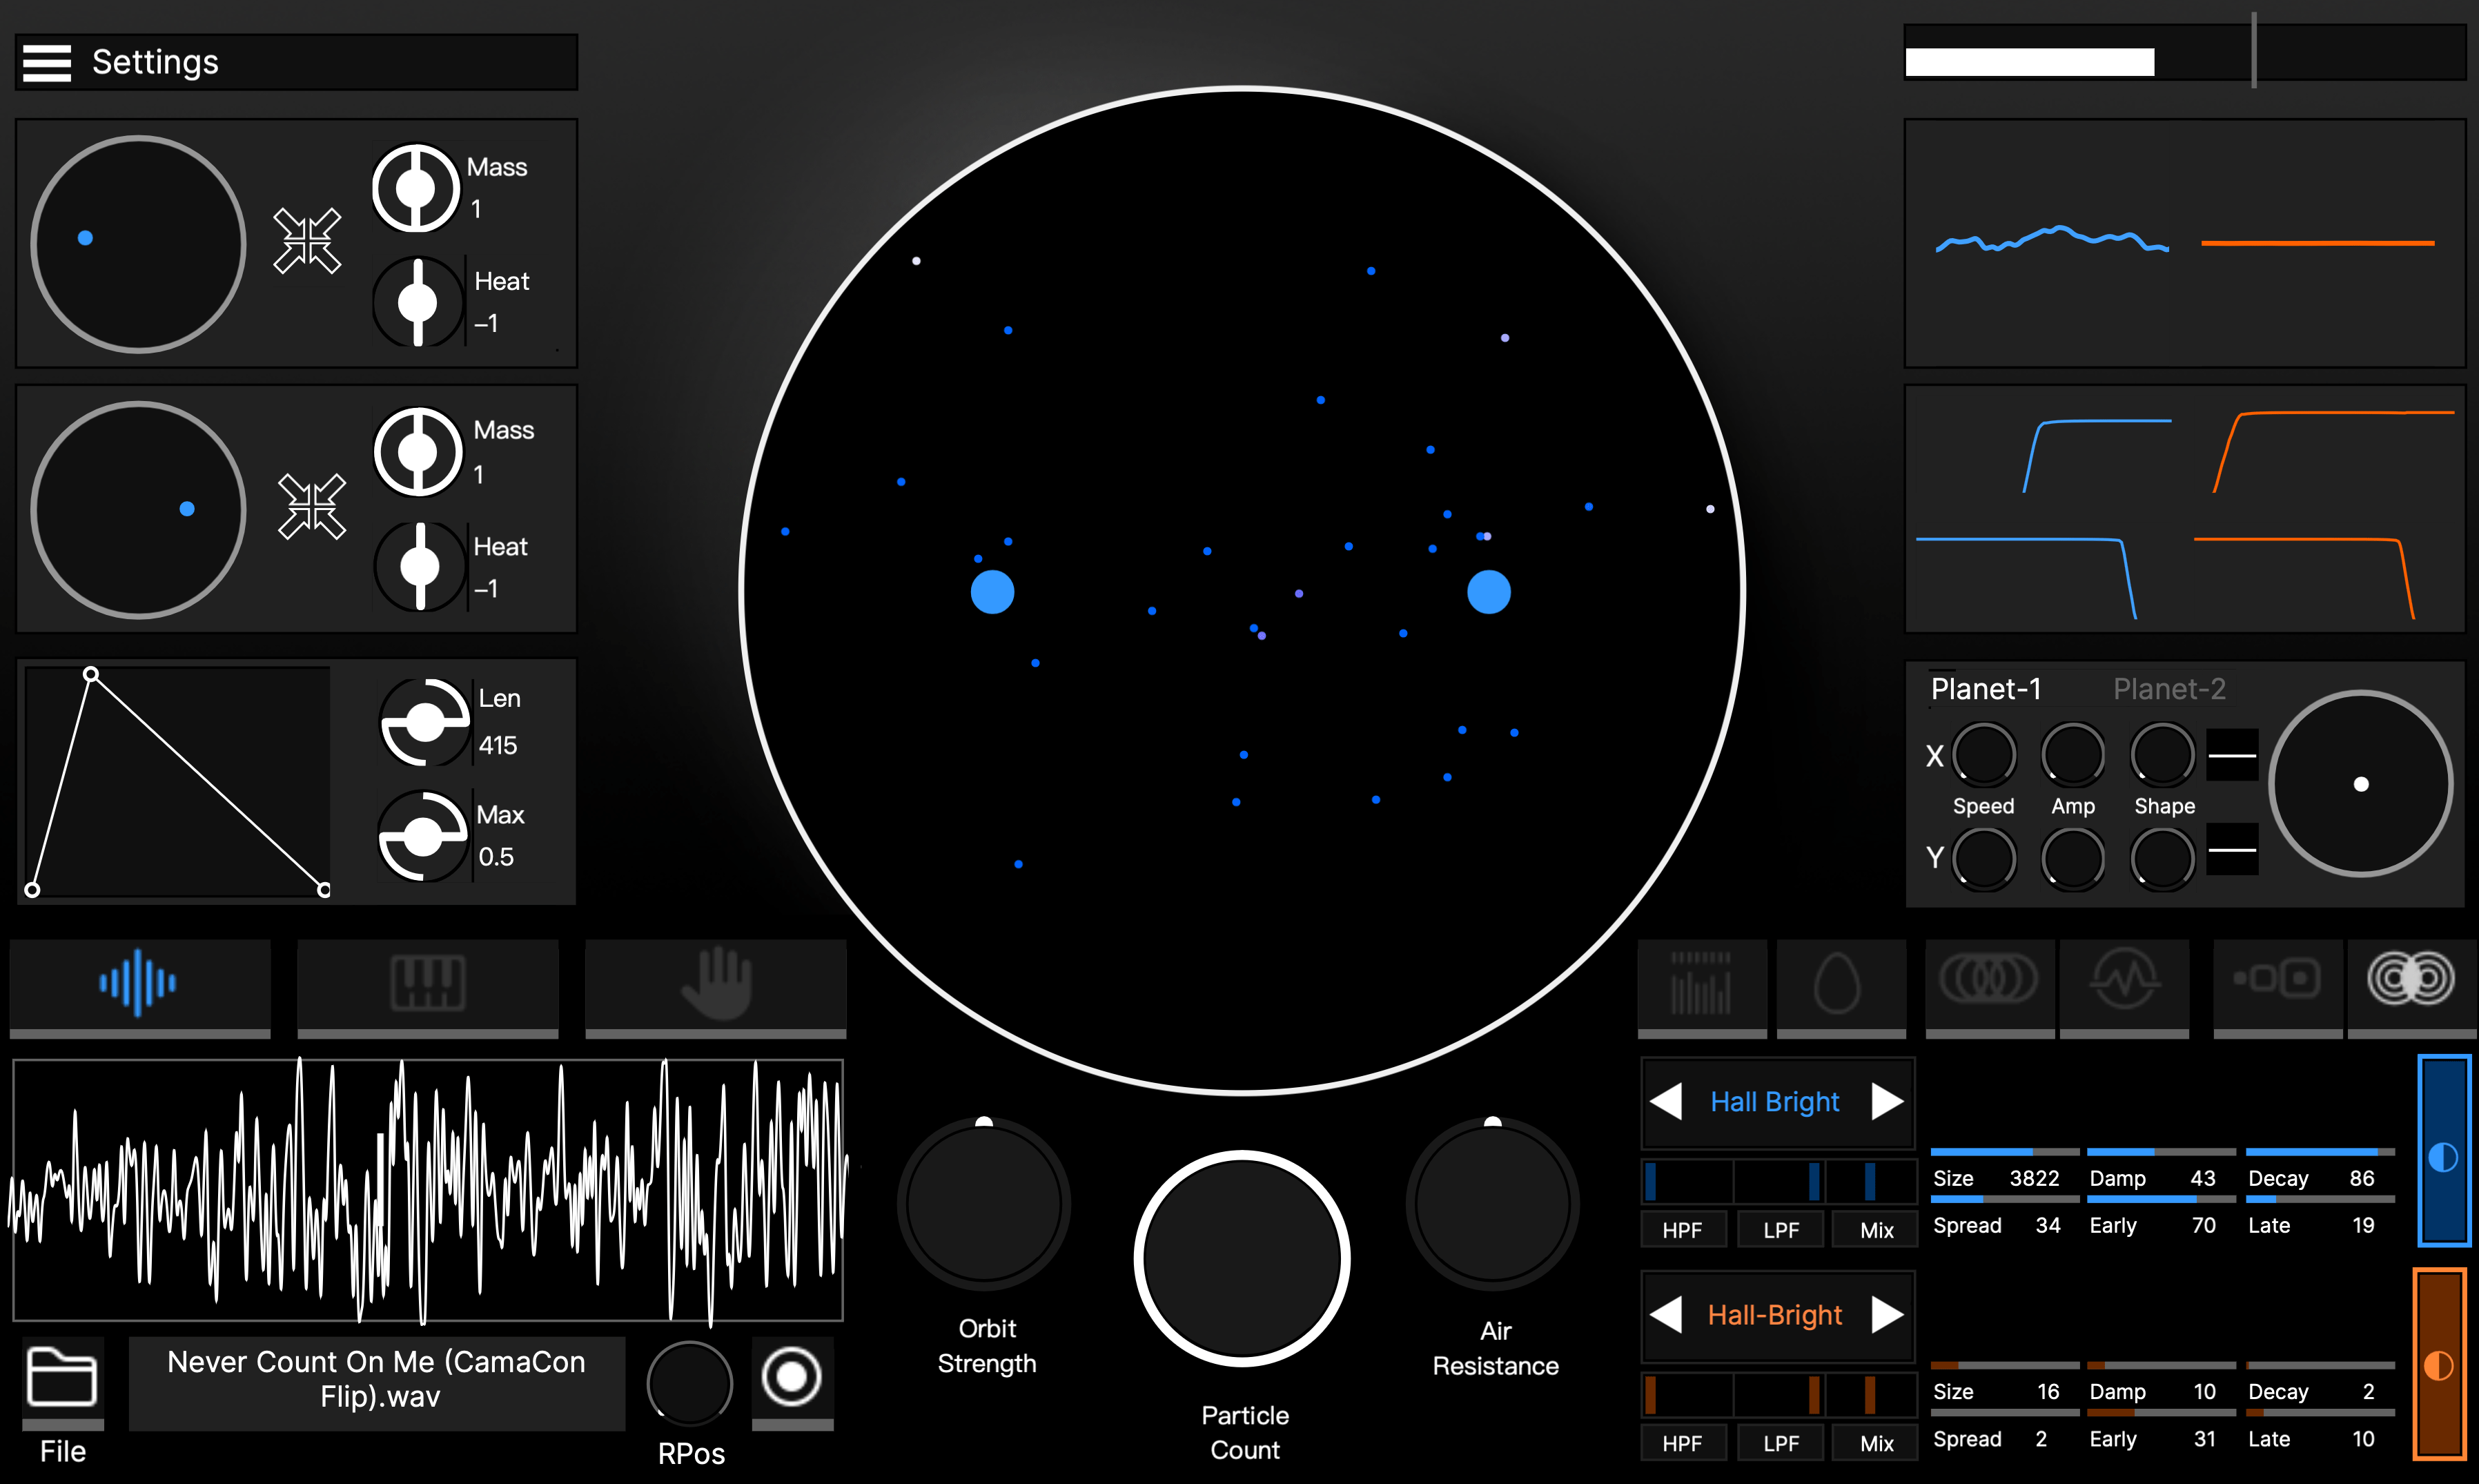Select the keyboard input mode icon
This screenshot has height=1484, width=2479.
pyautogui.click(x=427, y=982)
